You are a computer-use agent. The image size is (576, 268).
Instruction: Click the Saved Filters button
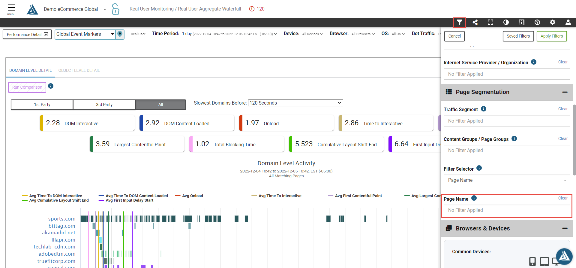(x=518, y=36)
